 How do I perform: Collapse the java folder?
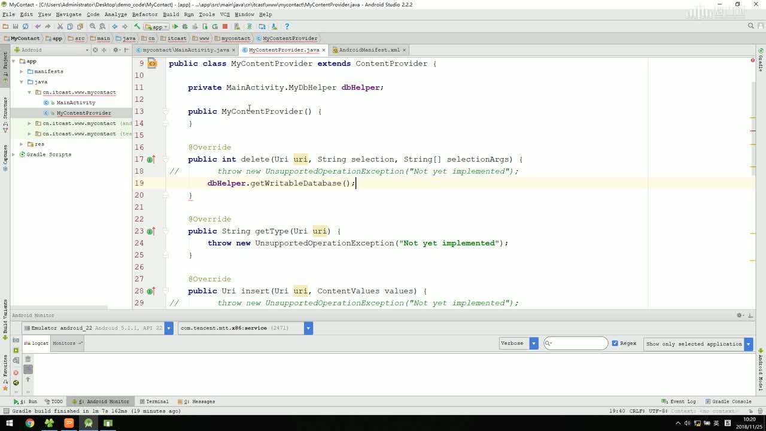coord(22,81)
